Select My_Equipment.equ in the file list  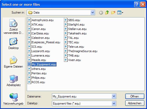point(44,64)
